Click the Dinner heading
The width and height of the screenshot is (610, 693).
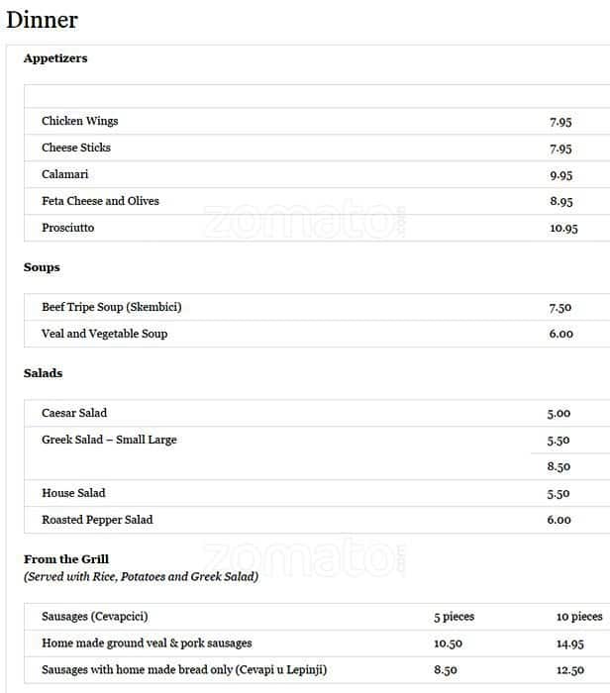click(x=42, y=20)
